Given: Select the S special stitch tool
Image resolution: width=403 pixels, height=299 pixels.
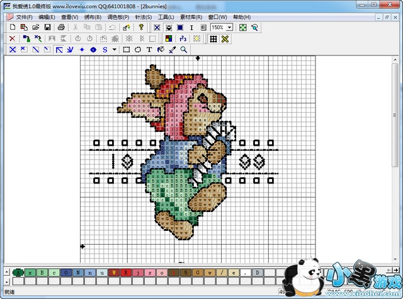Looking at the screenshot, I should (105, 49).
